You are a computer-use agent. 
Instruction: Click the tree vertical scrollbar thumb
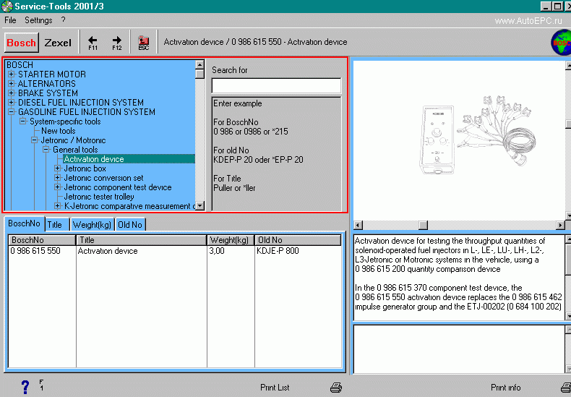click(x=199, y=74)
